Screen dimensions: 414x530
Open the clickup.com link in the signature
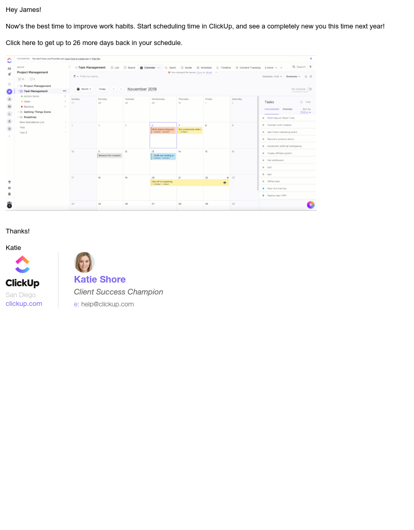[24, 303]
